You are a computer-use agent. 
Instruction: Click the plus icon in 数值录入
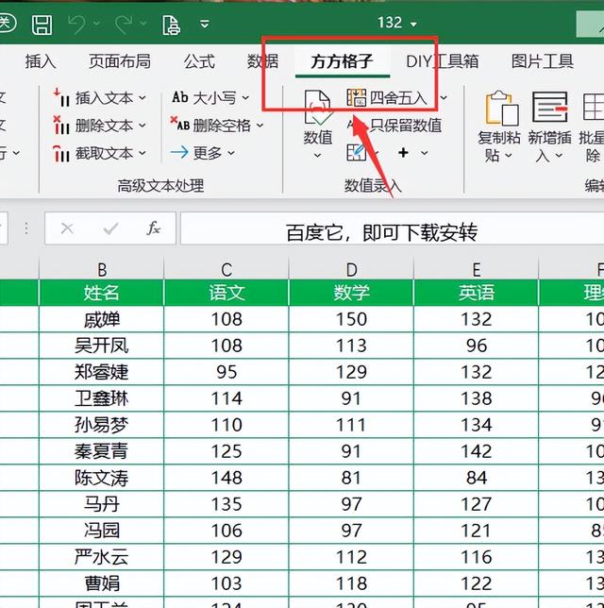(x=403, y=153)
